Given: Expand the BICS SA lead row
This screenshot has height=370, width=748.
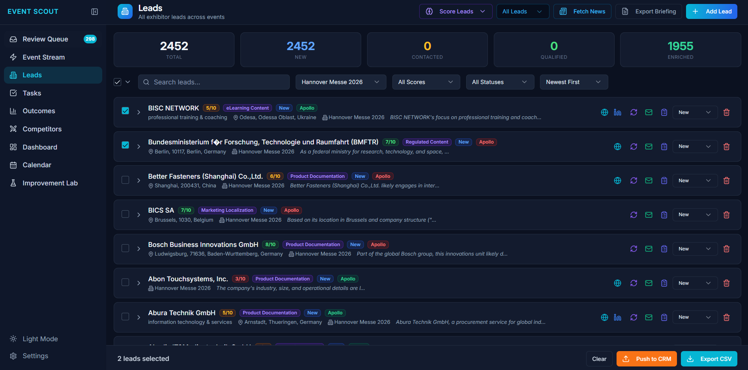Looking at the screenshot, I should [139, 215].
